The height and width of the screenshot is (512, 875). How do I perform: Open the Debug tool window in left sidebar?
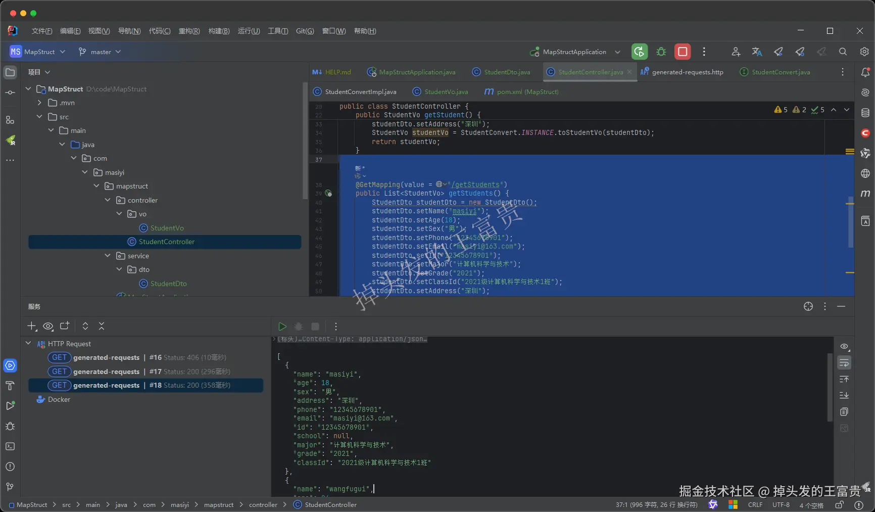point(10,426)
